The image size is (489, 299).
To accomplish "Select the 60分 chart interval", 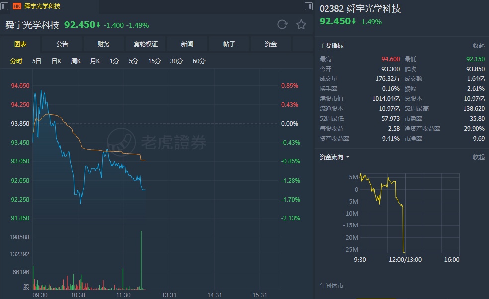I will (x=199, y=61).
